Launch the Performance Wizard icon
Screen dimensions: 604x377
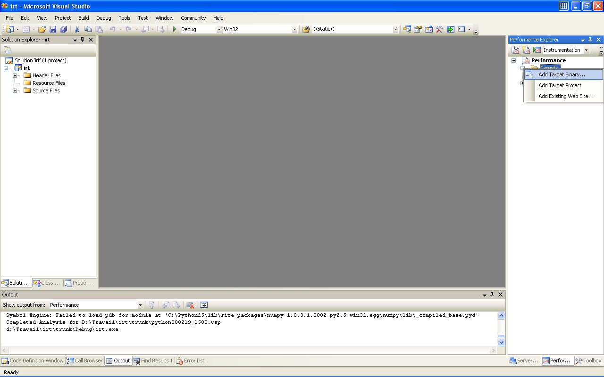point(515,50)
